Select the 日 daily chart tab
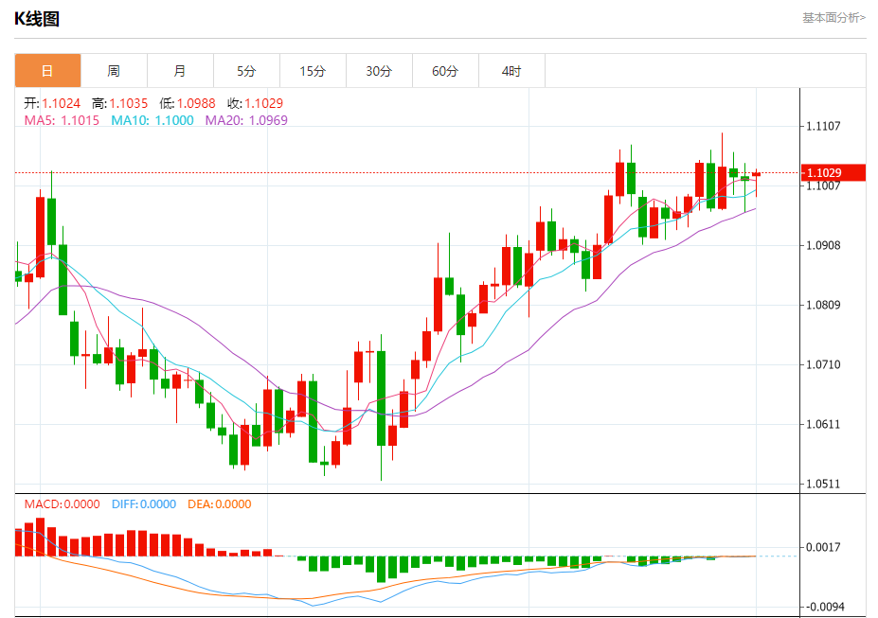This screenshot has width=878, height=618. (x=47, y=70)
